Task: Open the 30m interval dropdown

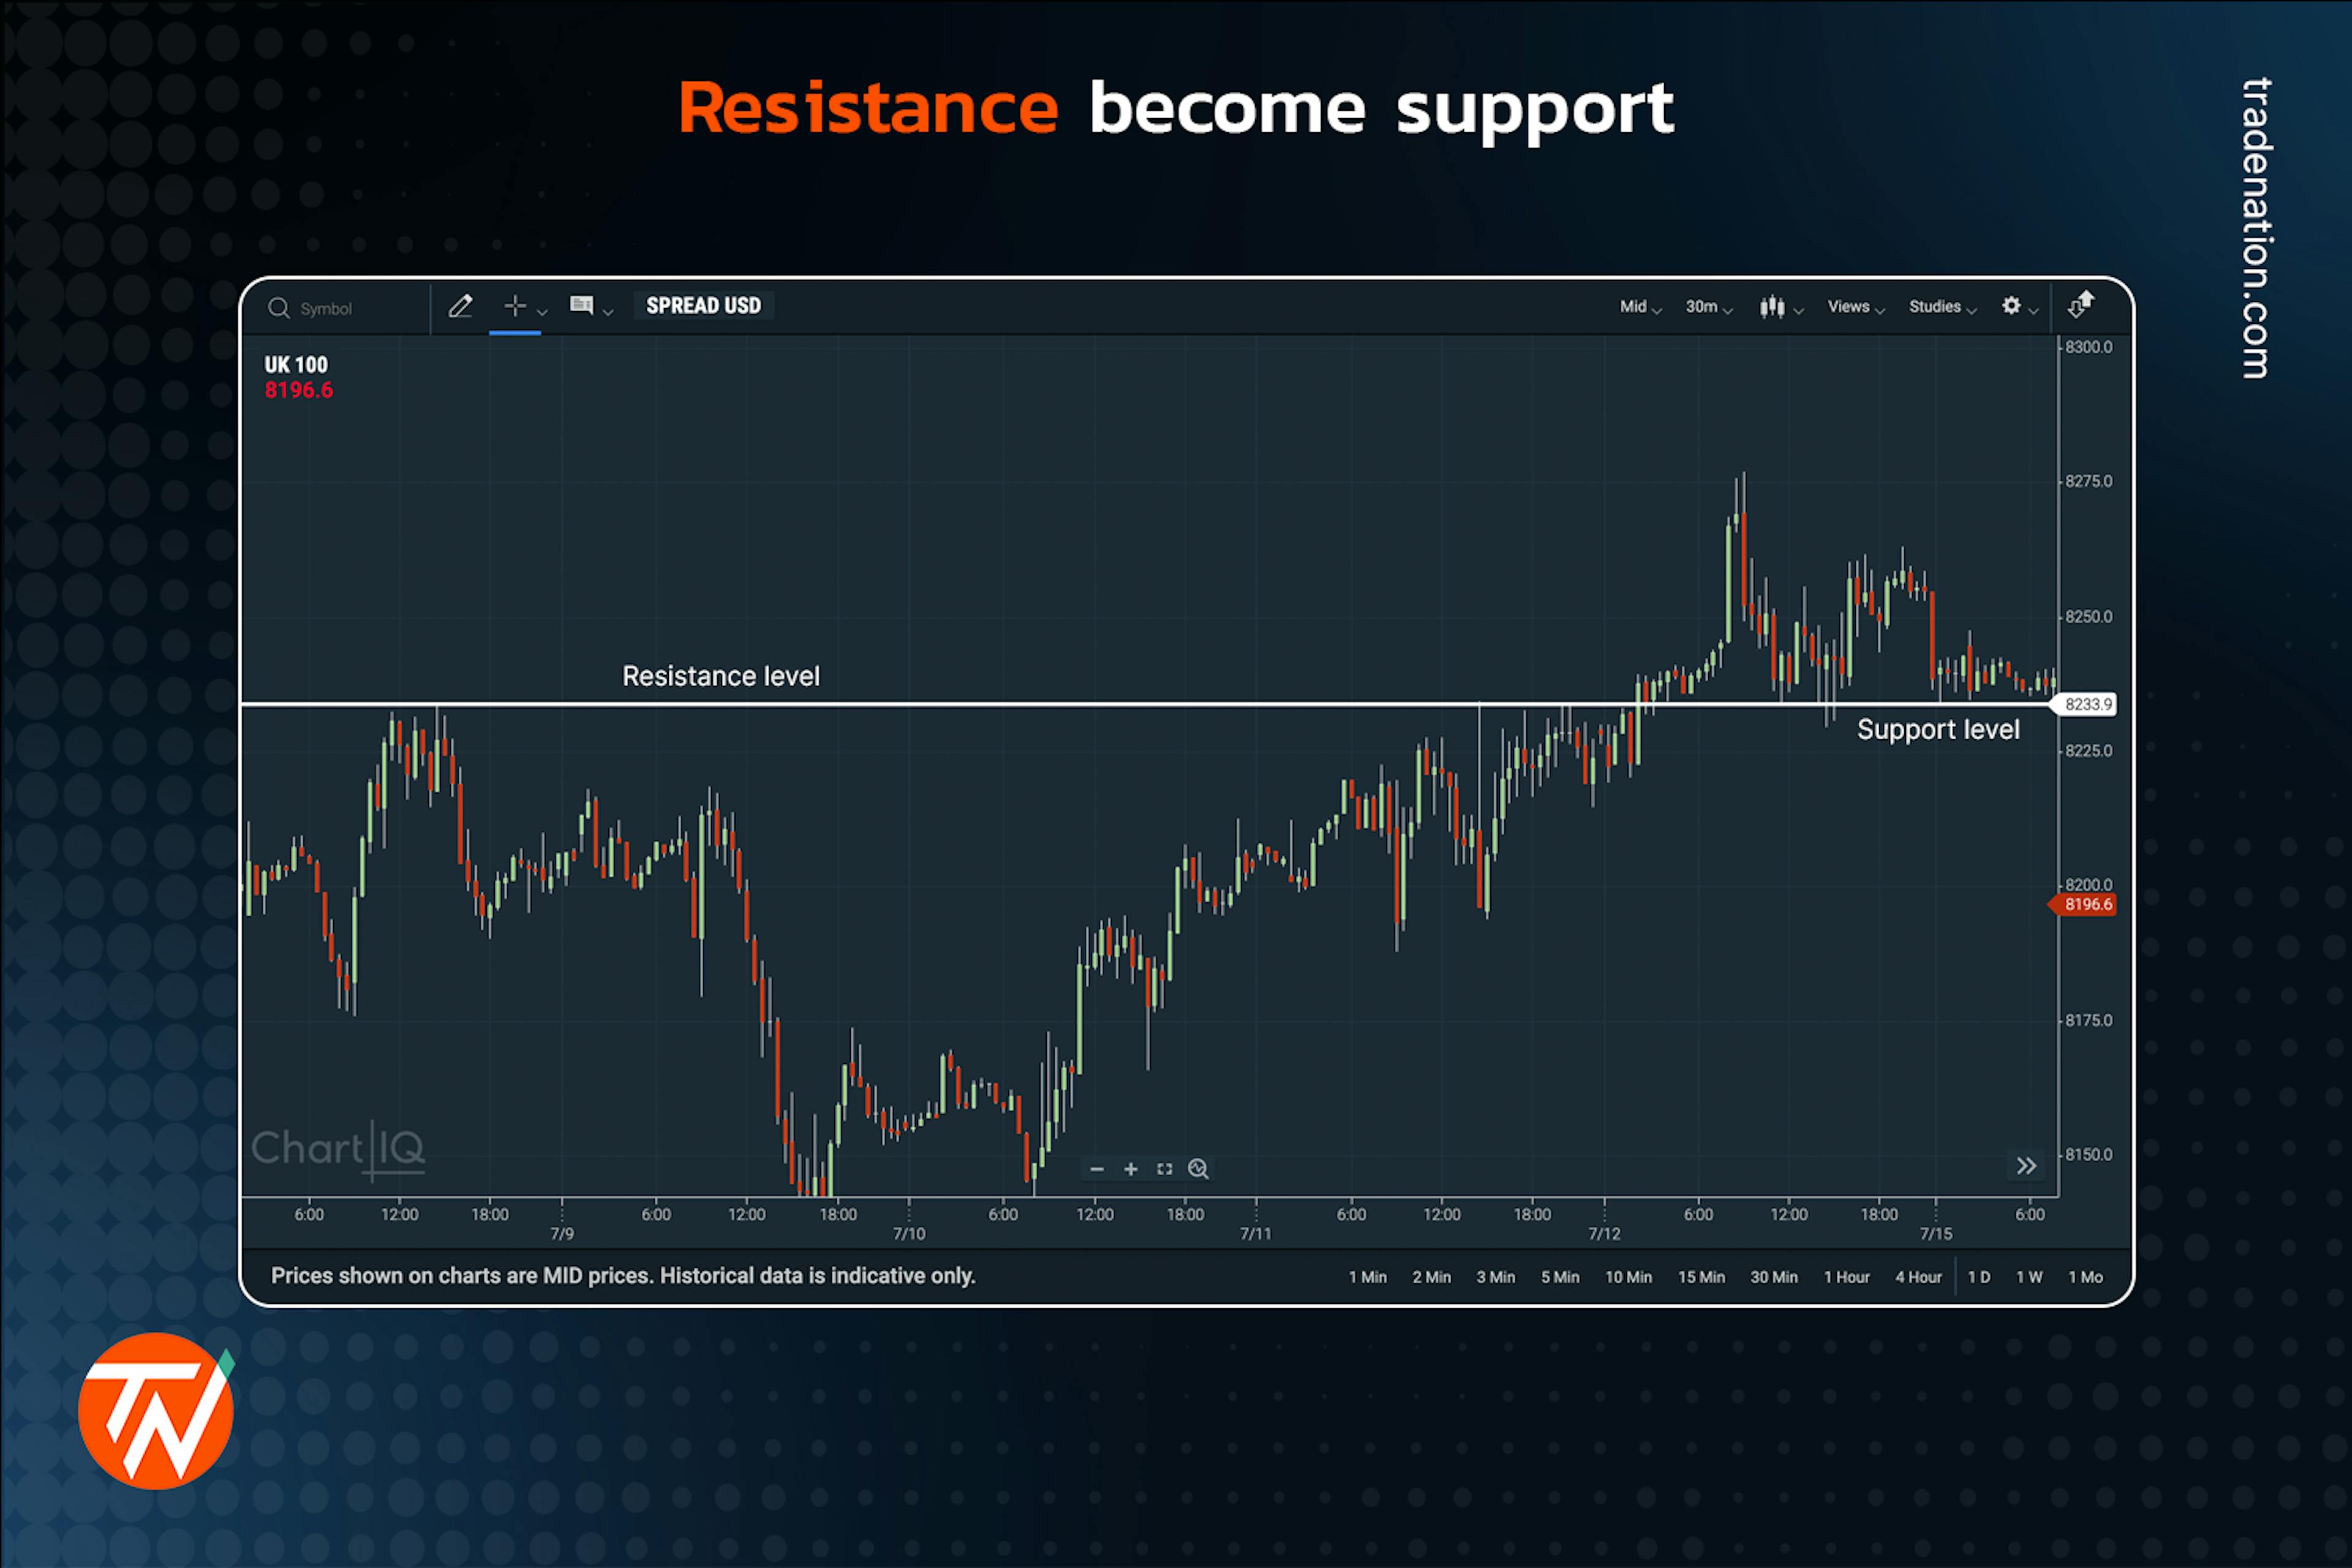Action: coord(1708,307)
